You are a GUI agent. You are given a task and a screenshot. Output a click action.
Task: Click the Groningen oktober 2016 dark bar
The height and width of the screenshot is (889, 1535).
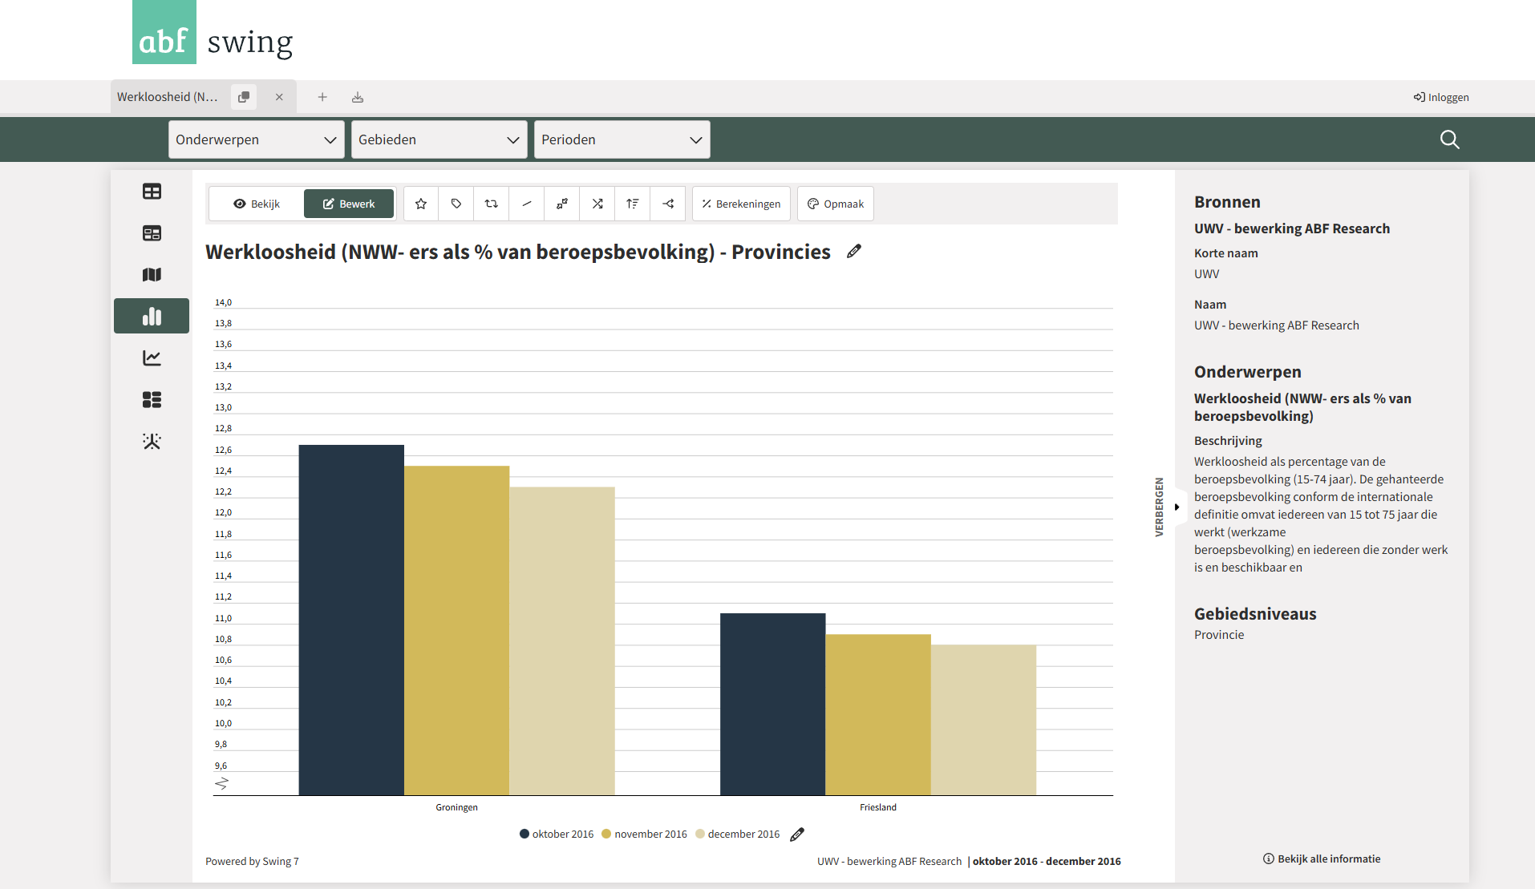(x=351, y=620)
